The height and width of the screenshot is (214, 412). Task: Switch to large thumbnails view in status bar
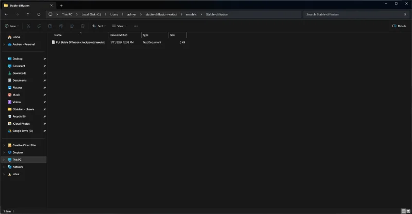point(408,211)
